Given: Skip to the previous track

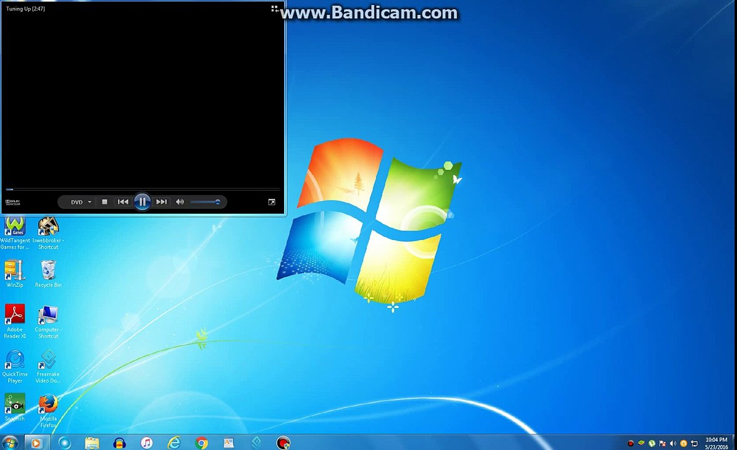Looking at the screenshot, I should point(123,202).
